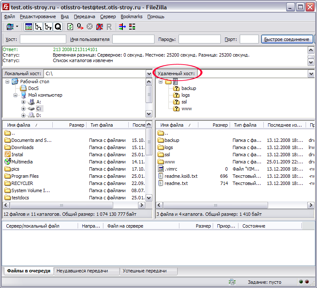
Task: Toggle directory comparison icon
Action: pyautogui.click(x=132, y=27)
